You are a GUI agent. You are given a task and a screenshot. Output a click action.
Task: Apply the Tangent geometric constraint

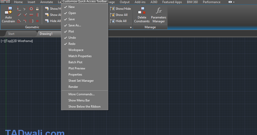point(19,21)
